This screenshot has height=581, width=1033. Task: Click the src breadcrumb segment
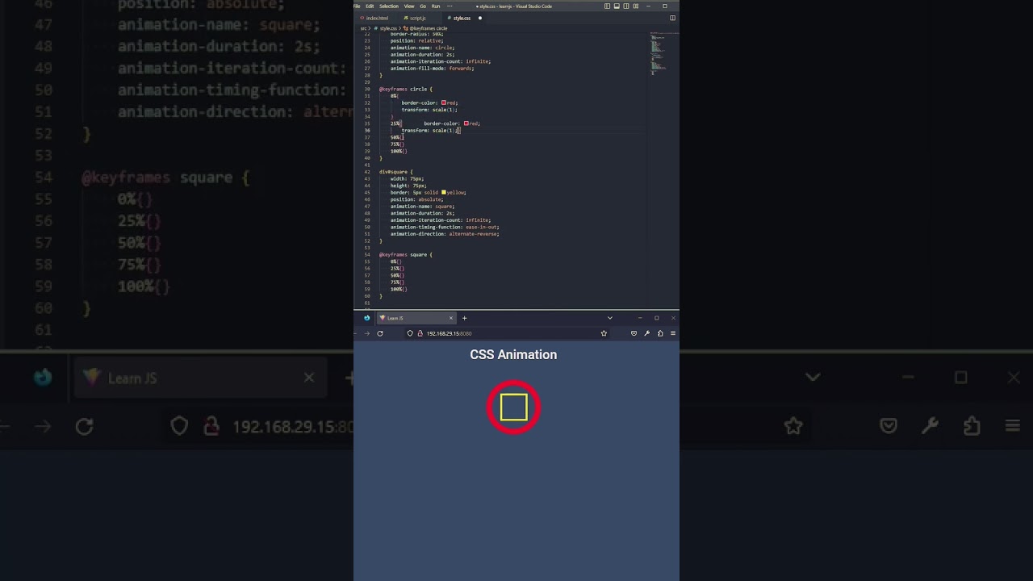pyautogui.click(x=364, y=28)
